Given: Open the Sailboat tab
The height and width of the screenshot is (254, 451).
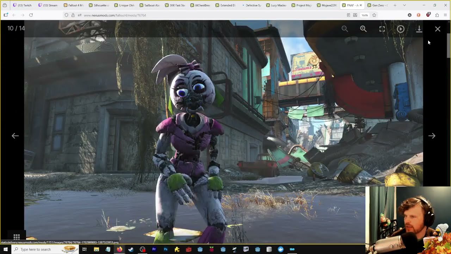Looking at the screenshot, I should (150, 5).
